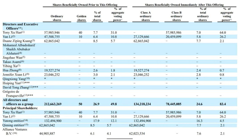241x140 pixels.
Task: Select the 212,663,269 group total cell
Action: [x=53, y=104]
